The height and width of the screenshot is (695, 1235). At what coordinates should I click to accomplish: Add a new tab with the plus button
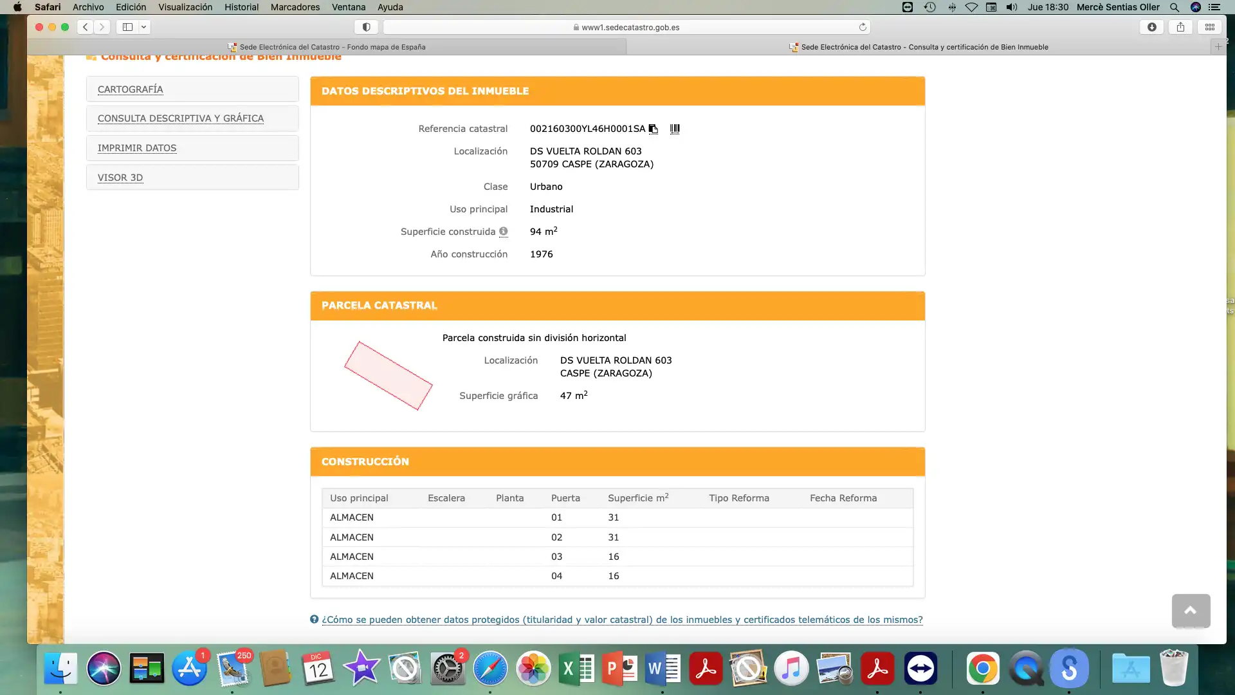click(1218, 47)
